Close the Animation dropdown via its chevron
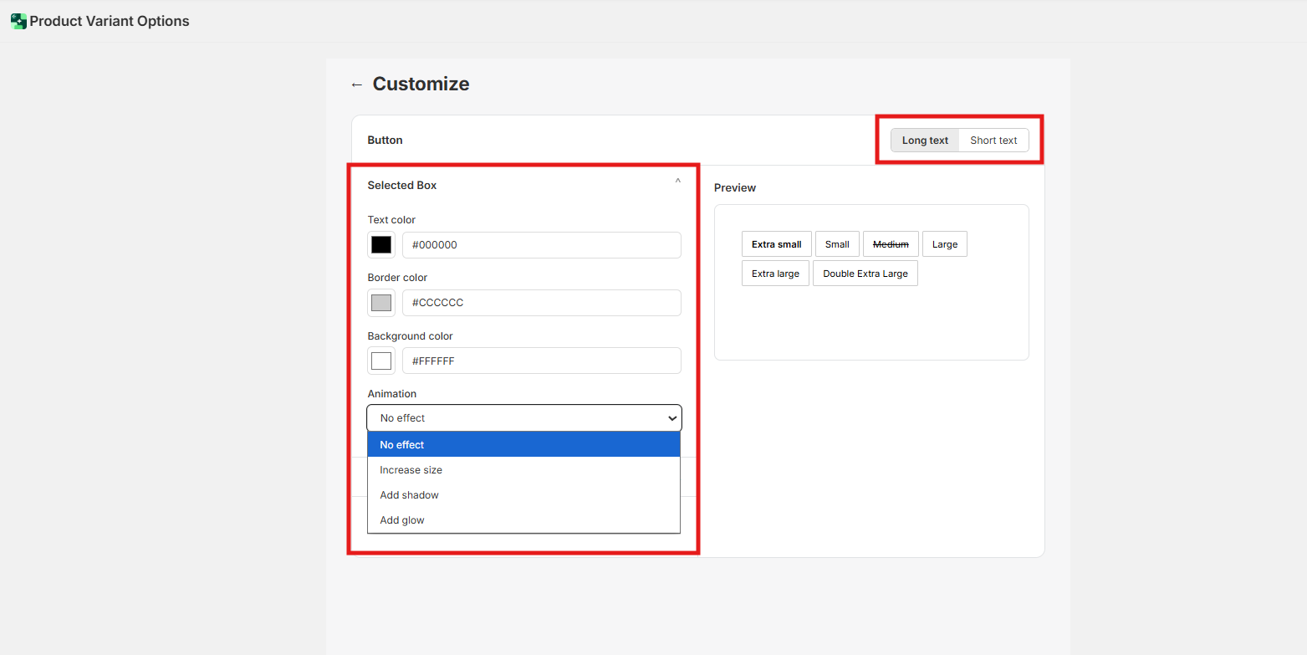This screenshot has height=655, width=1307. tap(671, 418)
